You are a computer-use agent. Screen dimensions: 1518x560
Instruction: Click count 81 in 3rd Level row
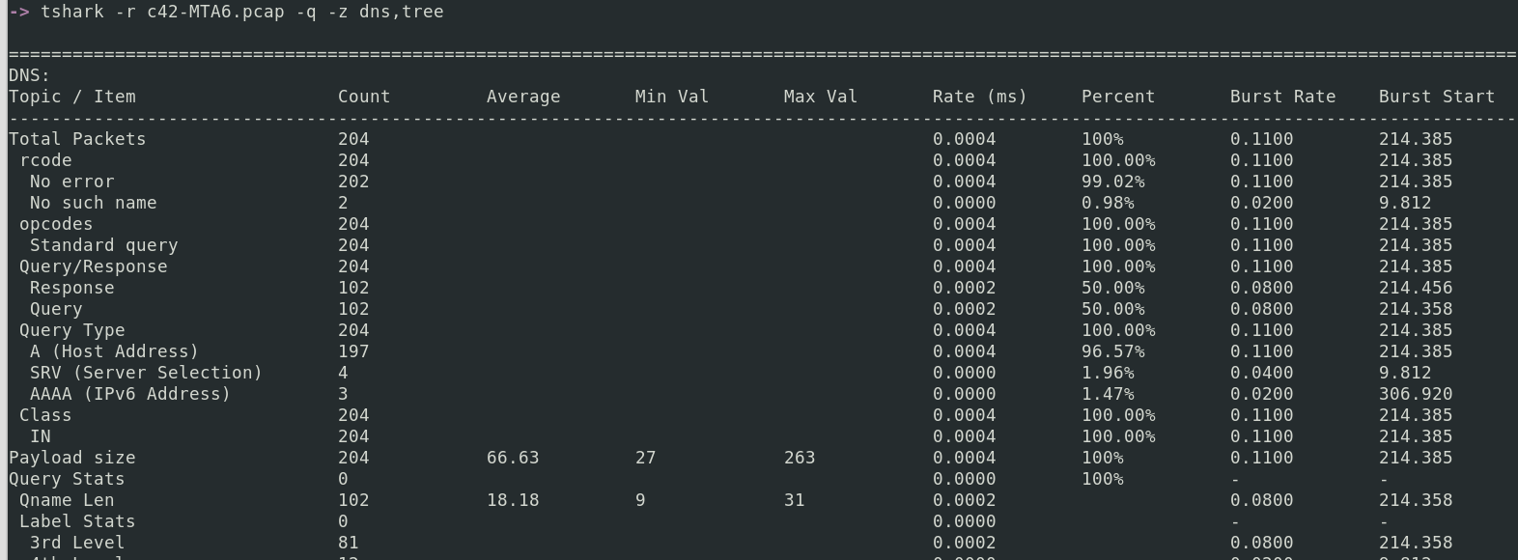[349, 543]
